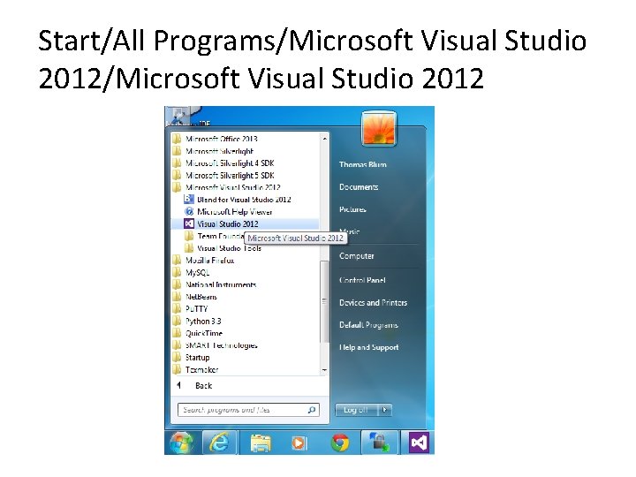
Task: Open the shutdown options arrow beside Log off
Action: click(385, 410)
